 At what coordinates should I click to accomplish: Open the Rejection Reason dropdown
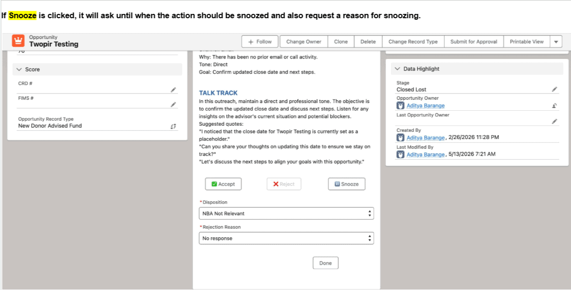(286, 238)
